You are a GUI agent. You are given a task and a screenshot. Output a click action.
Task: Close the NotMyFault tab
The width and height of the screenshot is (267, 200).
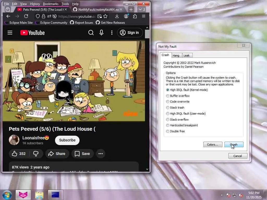pyautogui.click(x=121, y=10)
